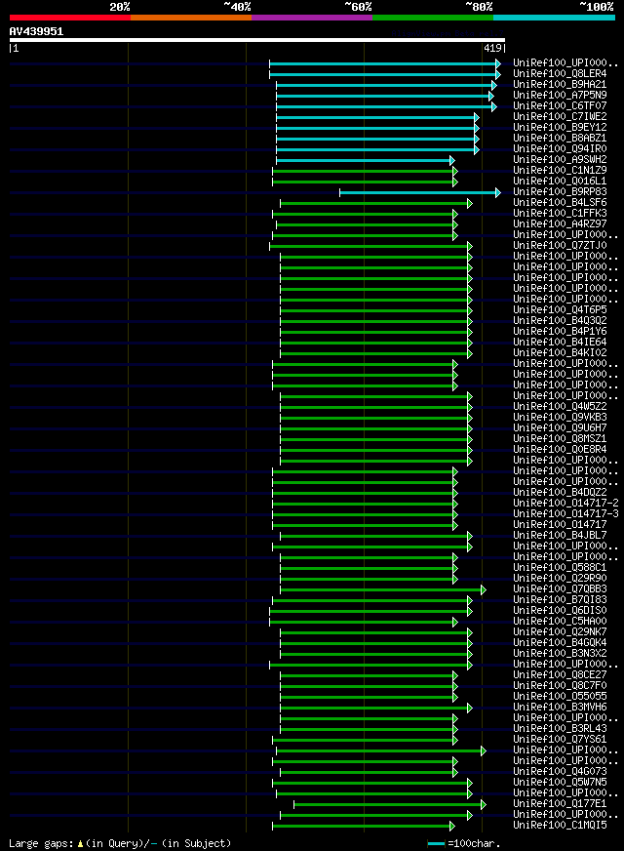Click UniRef100_B4JBL7 label
The height and width of the screenshot is (851, 624).
coord(560,536)
